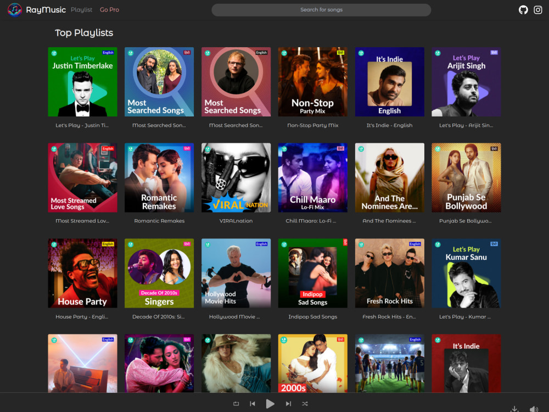Open the woman in fur coat cover

point(236,363)
